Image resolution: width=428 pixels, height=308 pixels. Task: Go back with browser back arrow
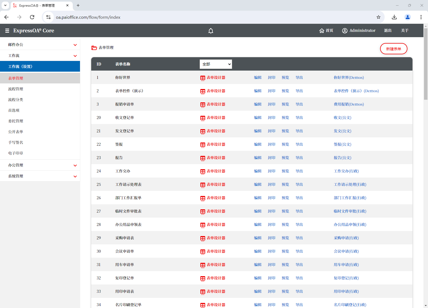click(x=6, y=17)
